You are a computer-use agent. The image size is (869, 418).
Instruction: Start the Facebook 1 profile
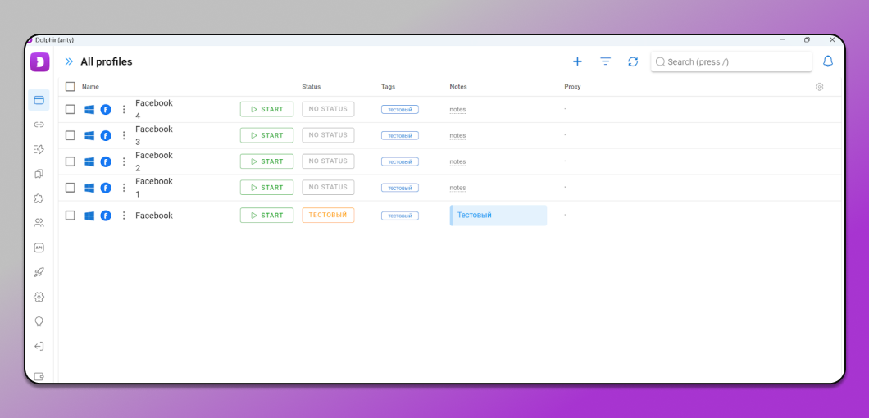(x=266, y=188)
